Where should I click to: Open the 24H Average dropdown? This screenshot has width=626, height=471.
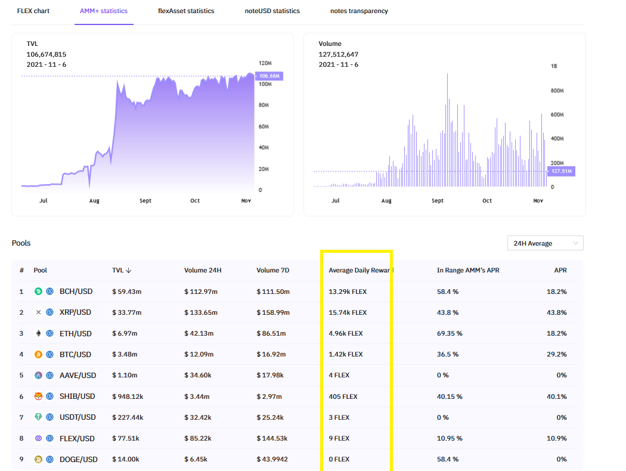coord(545,243)
